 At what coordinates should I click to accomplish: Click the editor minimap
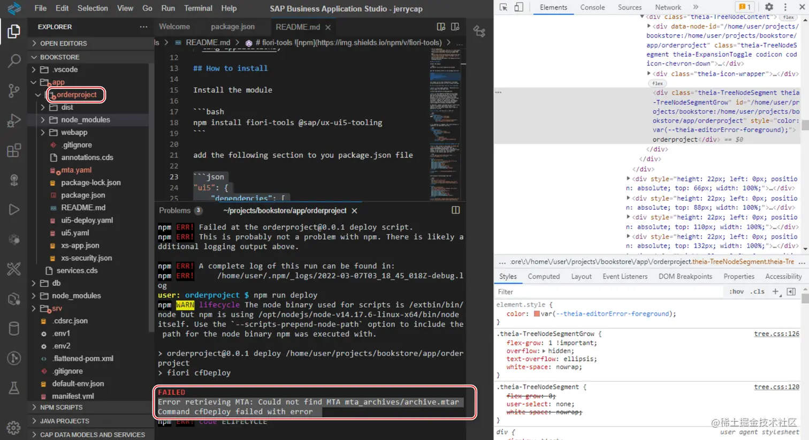click(445, 124)
